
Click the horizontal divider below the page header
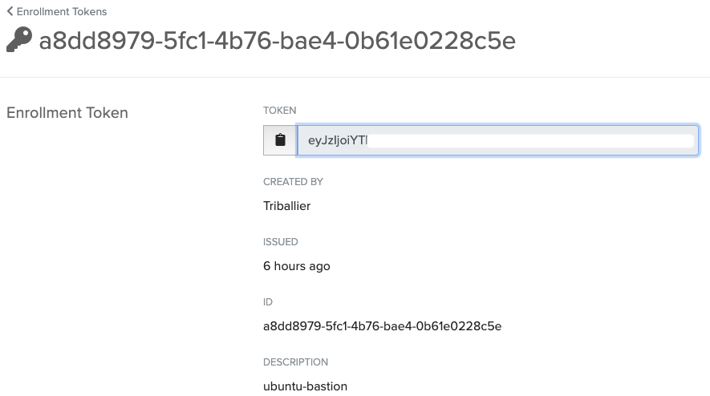coord(355,78)
